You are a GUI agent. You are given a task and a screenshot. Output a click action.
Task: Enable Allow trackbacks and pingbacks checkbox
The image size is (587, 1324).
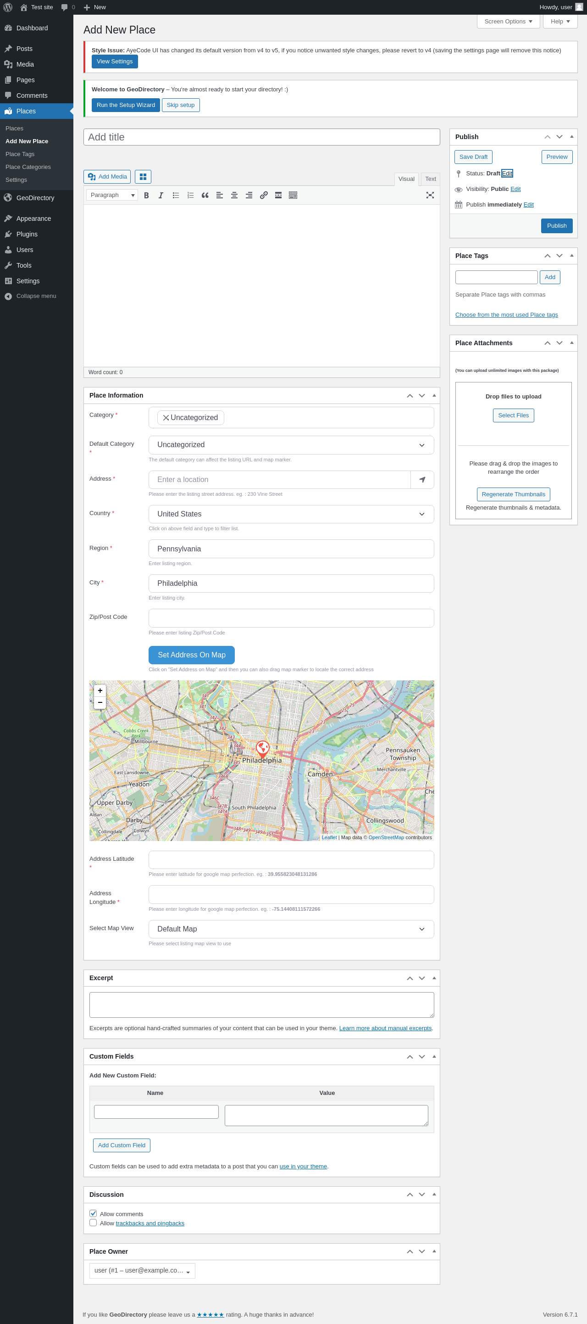click(x=94, y=1223)
